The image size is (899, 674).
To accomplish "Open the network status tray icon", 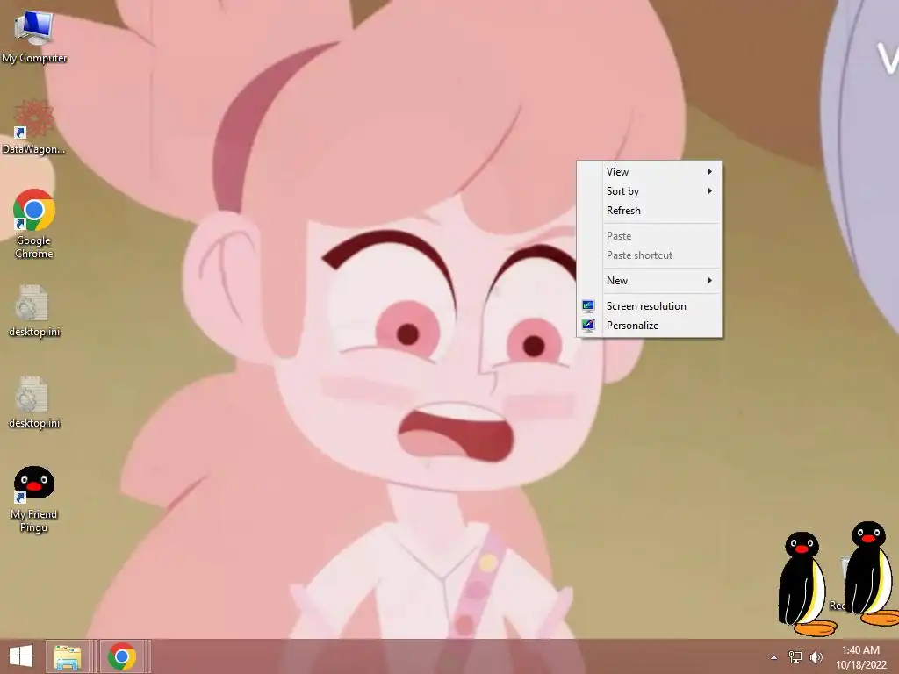I will click(x=795, y=657).
